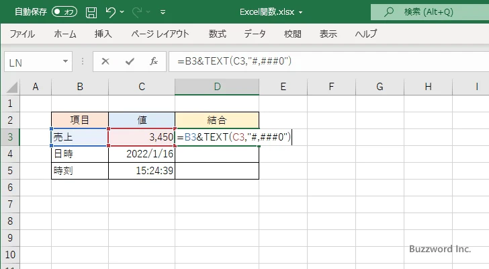Image resolution: width=489 pixels, height=269 pixels.
Task: Toggle the AutoSave switch
Action: tap(64, 12)
